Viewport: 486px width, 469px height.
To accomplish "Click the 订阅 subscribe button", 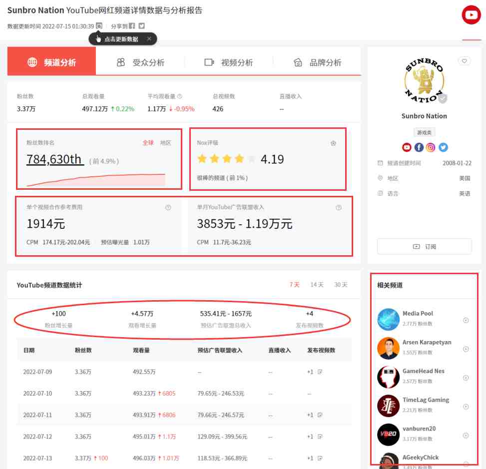I will click(x=424, y=246).
